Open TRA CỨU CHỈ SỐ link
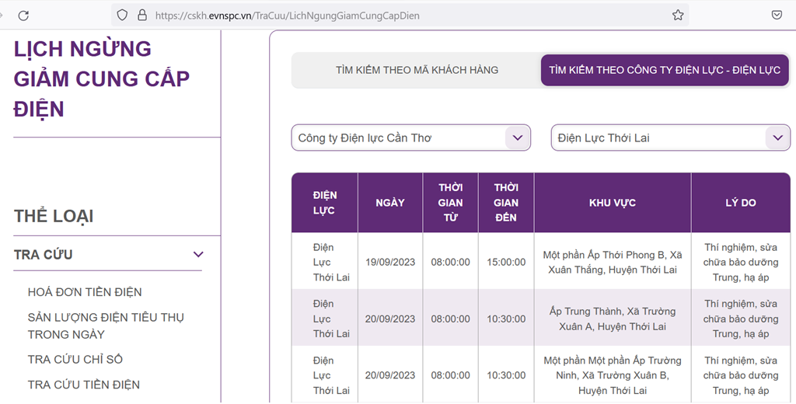 click(x=75, y=360)
